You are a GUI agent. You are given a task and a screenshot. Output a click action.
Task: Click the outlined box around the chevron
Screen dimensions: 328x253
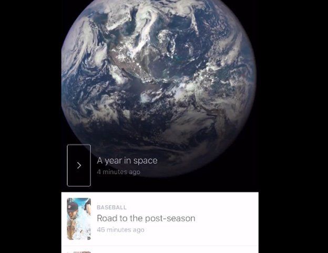point(79,165)
